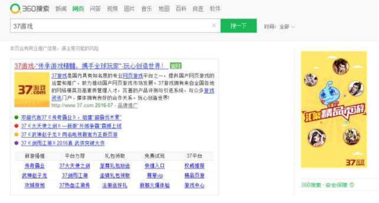
Task: Switch to the 新闻 tab
Action: click(x=61, y=9)
